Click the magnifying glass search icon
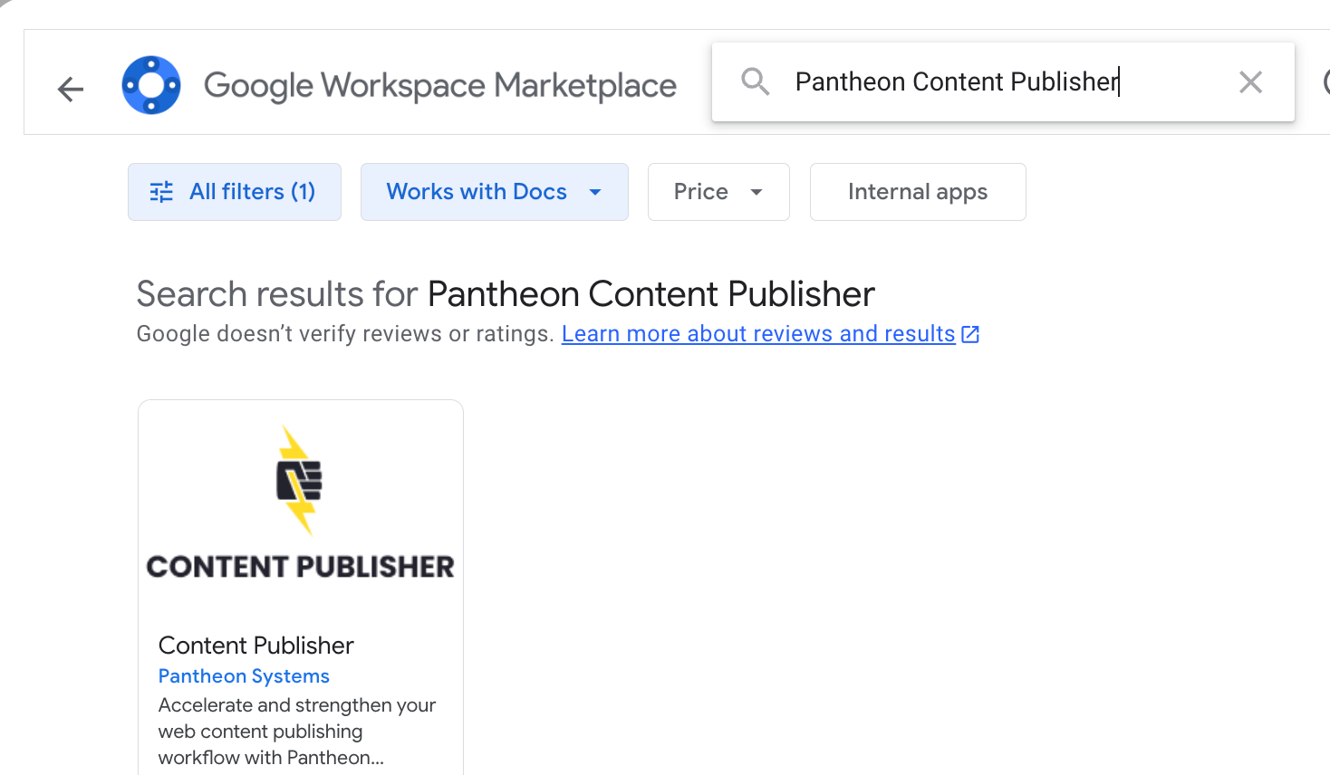The image size is (1330, 775). 755,82
